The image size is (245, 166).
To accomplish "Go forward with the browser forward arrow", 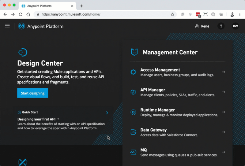I will (x=13, y=14).
